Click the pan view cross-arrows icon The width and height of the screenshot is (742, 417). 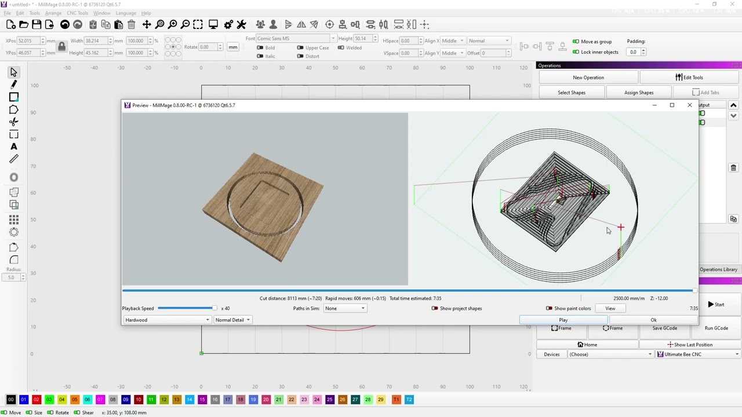click(x=147, y=24)
